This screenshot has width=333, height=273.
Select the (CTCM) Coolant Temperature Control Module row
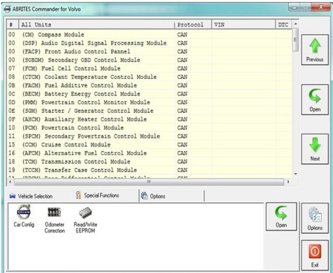149,77
